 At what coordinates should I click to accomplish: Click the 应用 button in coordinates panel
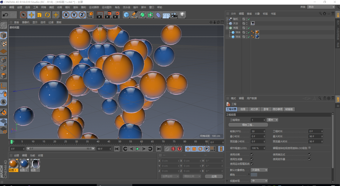(214, 176)
